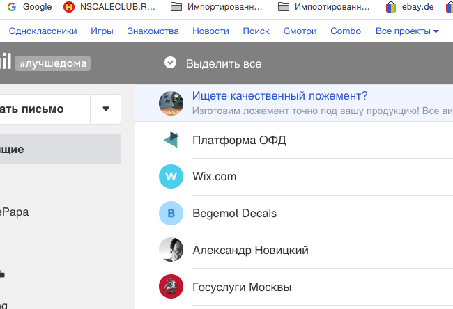Open the Смотри link
Image resolution: width=453 pixels, height=309 pixels.
click(x=300, y=31)
